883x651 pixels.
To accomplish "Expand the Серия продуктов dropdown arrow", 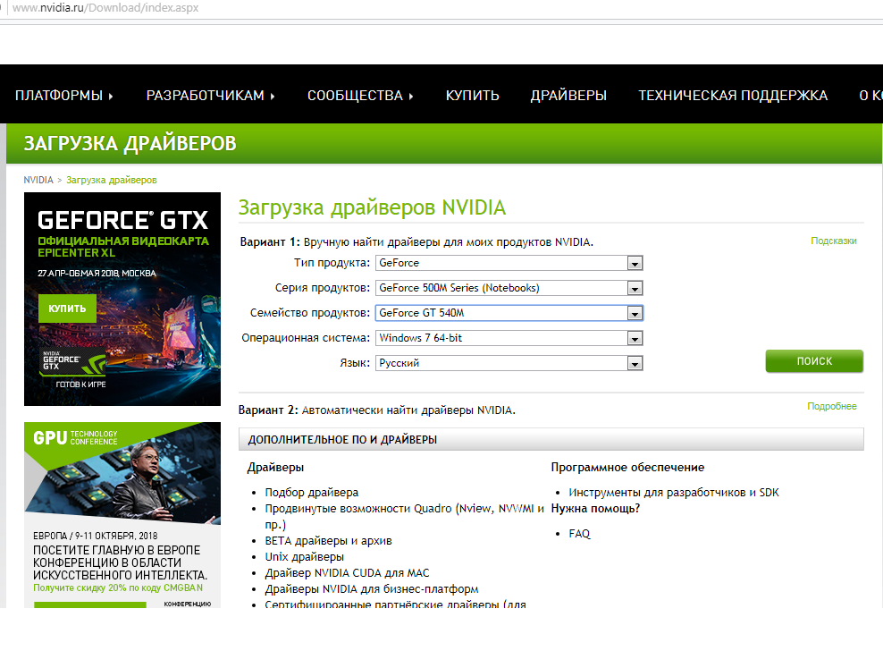I will click(x=635, y=289).
